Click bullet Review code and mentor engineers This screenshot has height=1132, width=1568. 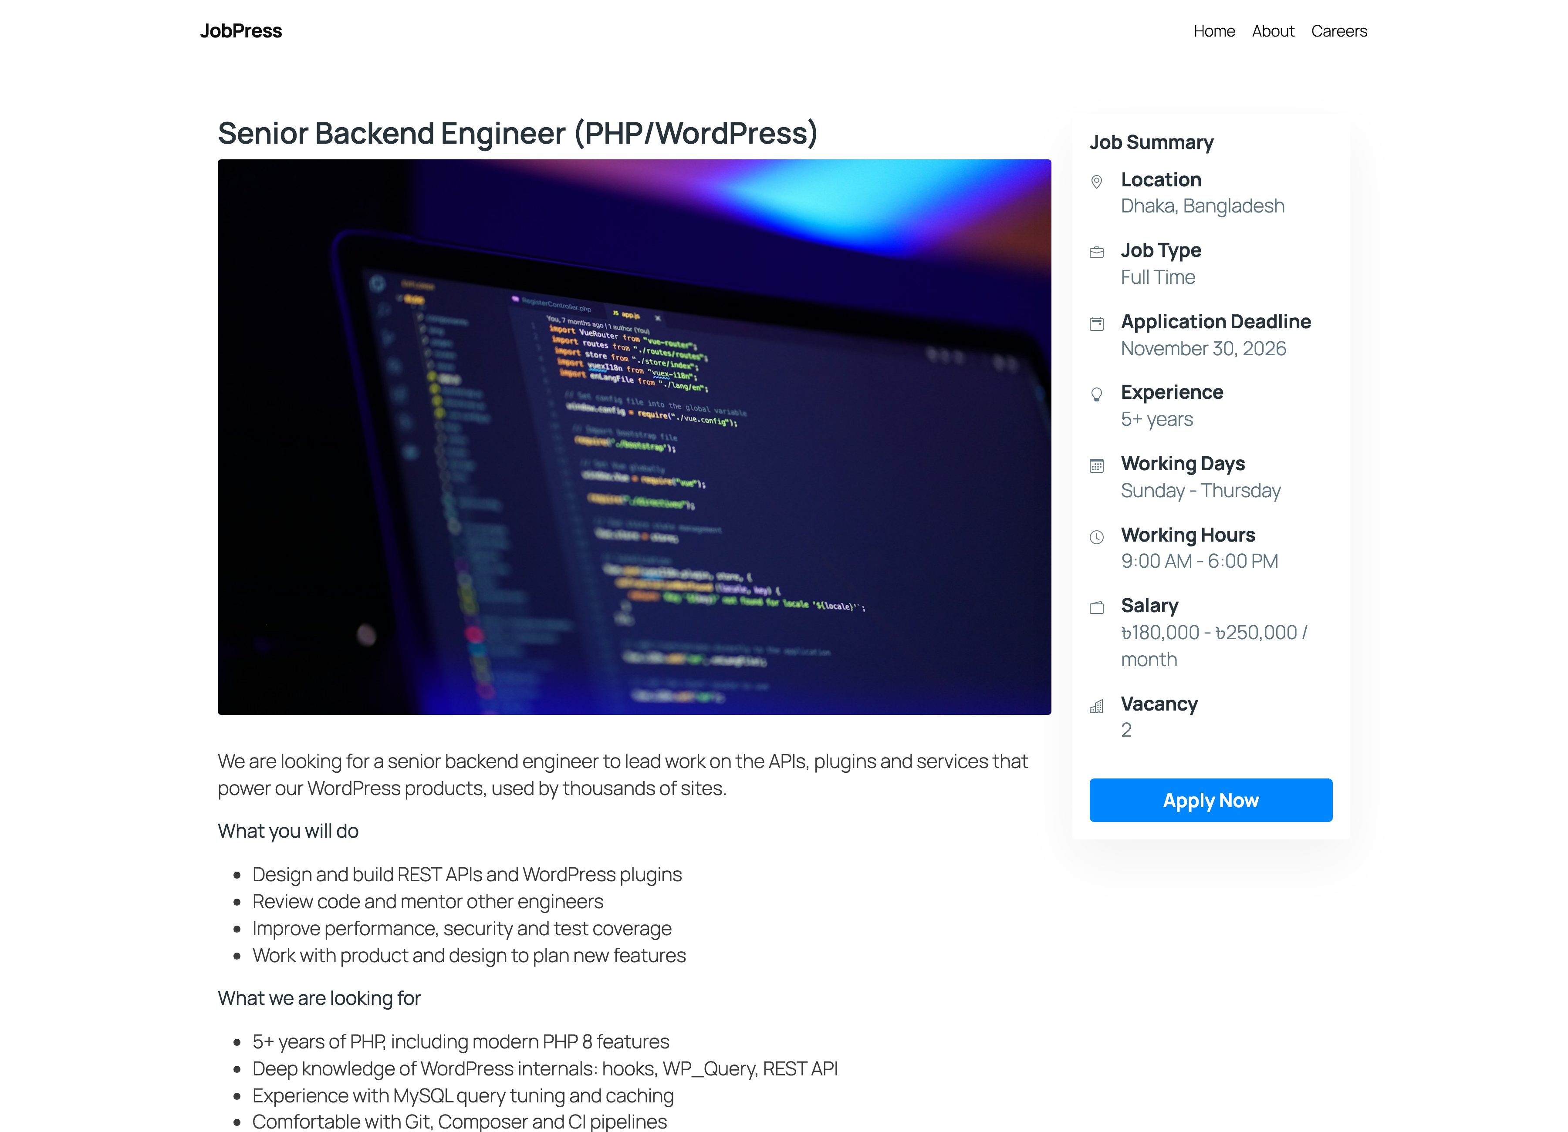pyautogui.click(x=428, y=901)
